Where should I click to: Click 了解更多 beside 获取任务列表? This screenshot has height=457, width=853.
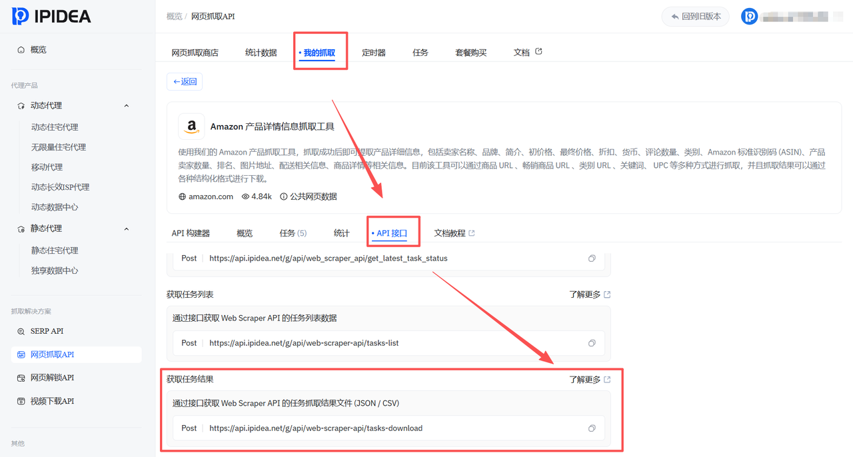pyautogui.click(x=590, y=294)
